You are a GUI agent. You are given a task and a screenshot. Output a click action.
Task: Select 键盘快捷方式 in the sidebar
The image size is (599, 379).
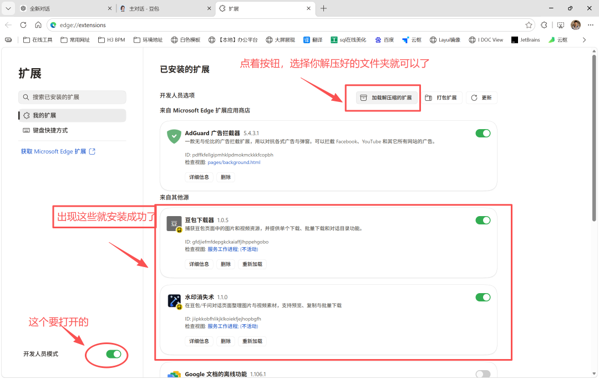[x=72, y=130]
